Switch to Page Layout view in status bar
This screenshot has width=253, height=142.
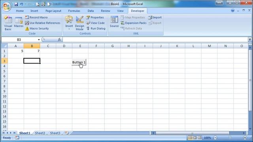click(195, 138)
